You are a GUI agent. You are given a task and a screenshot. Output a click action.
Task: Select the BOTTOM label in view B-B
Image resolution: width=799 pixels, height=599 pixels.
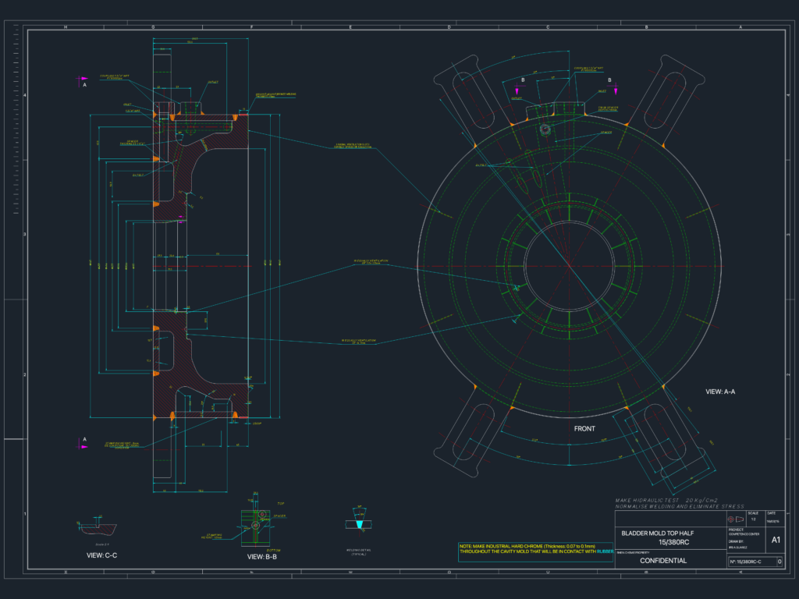point(274,550)
